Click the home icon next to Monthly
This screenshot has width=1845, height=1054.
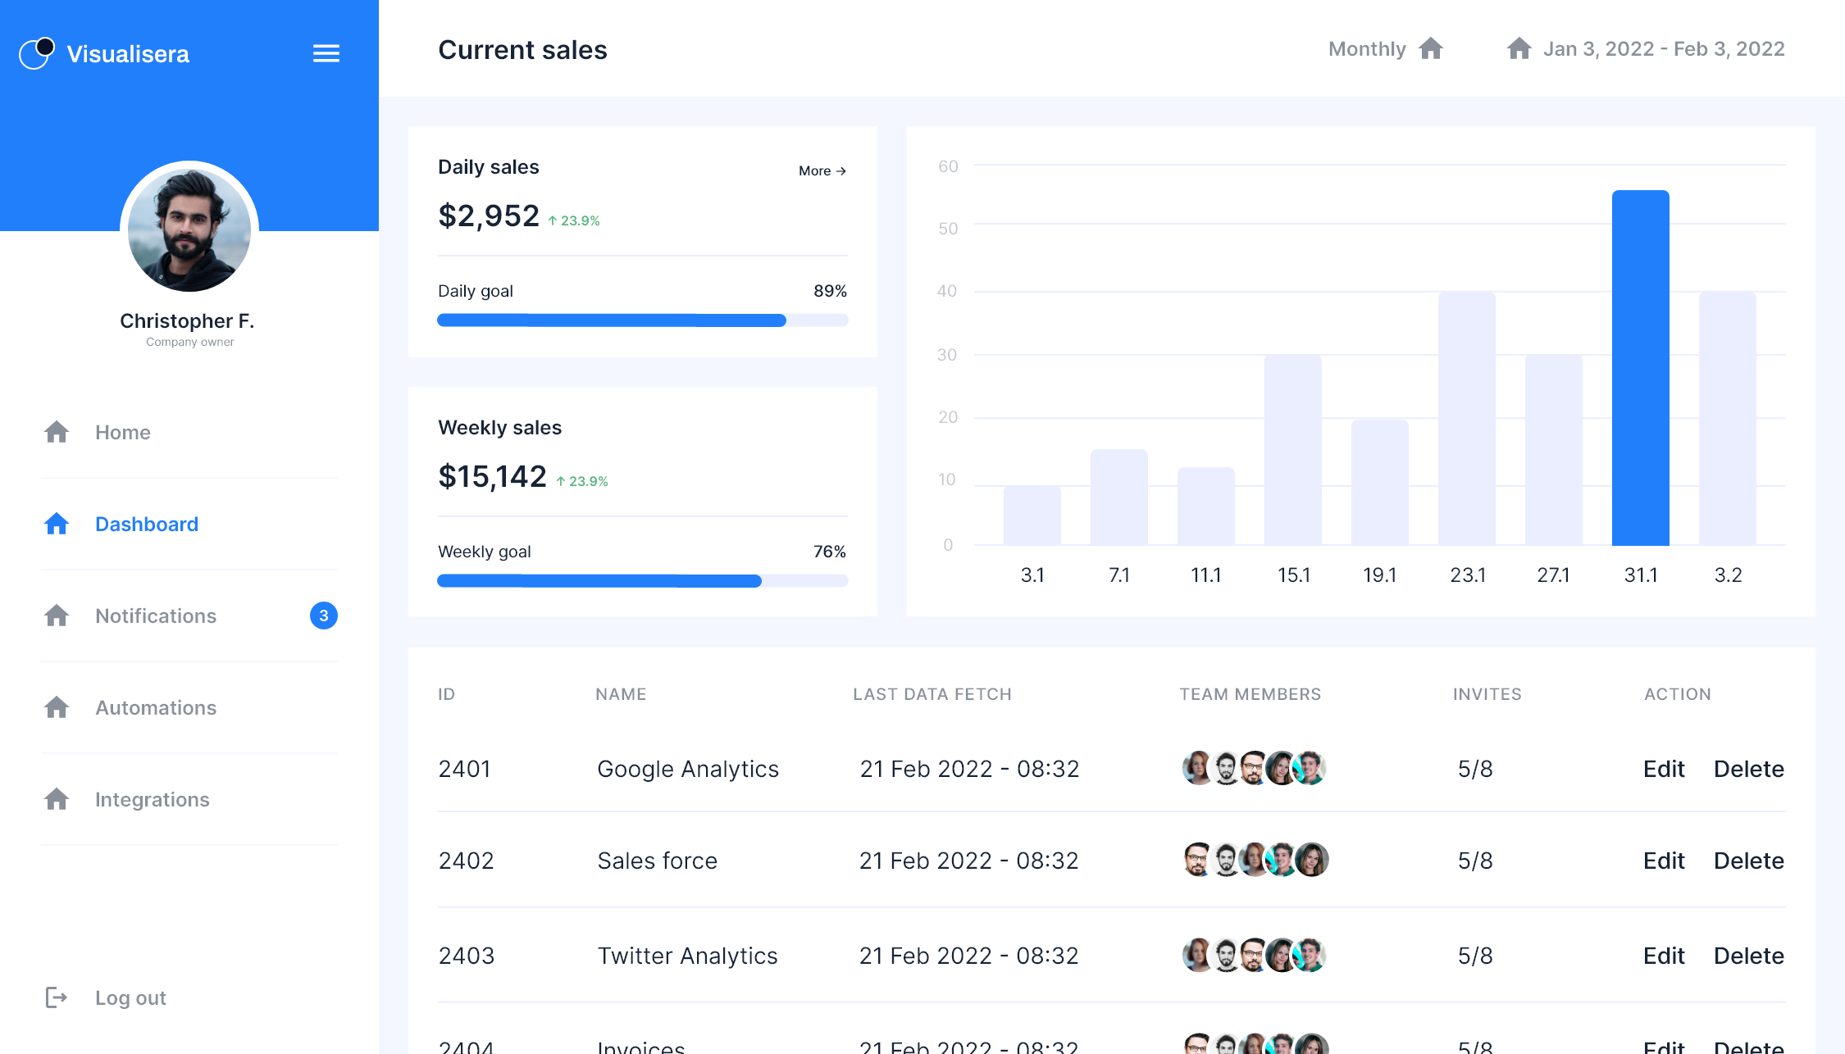1432,49
